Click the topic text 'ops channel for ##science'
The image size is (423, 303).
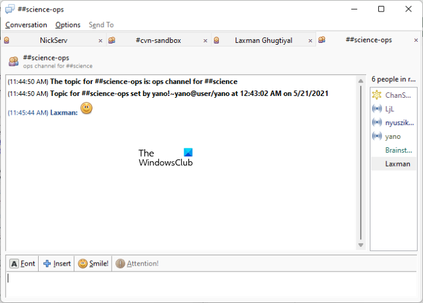(x=58, y=66)
